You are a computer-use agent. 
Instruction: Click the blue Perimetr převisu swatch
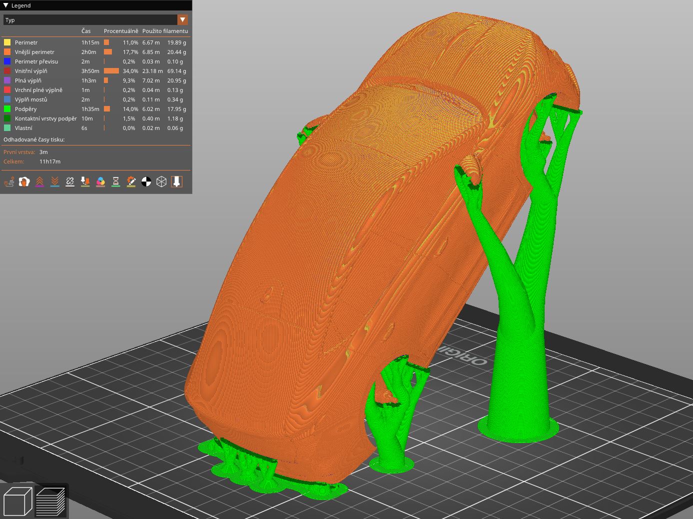7,61
